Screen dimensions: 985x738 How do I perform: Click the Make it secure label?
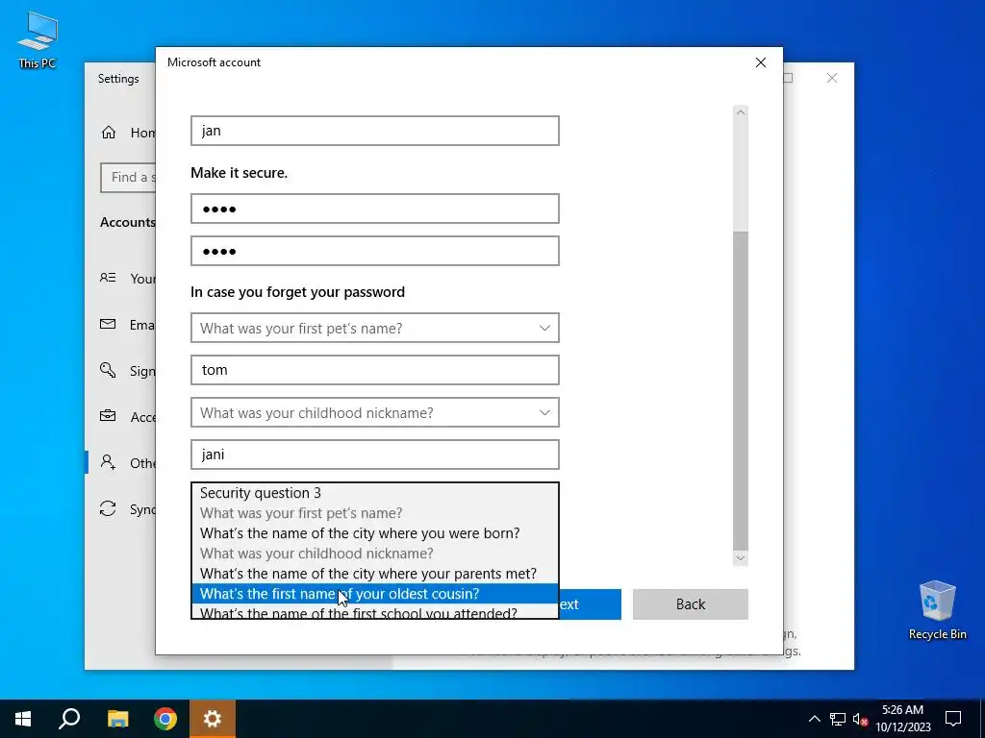click(239, 173)
